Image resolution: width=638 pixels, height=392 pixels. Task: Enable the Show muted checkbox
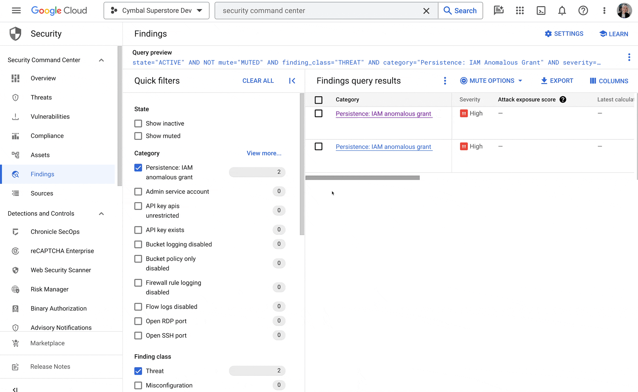tap(138, 136)
